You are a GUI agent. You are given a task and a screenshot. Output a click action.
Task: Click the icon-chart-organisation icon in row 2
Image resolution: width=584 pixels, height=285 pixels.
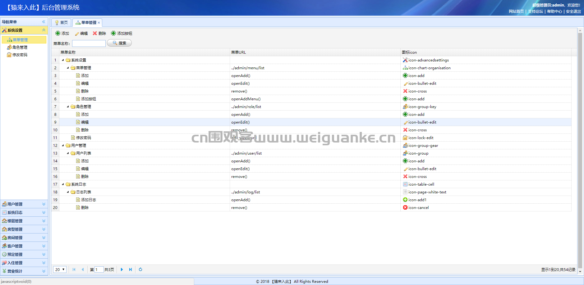(405, 68)
